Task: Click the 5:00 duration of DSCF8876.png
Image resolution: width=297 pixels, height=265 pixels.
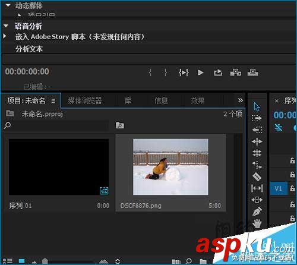Action: pos(215,206)
